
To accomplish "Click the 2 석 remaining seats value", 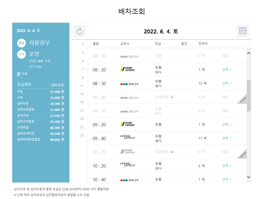I will (202, 166).
